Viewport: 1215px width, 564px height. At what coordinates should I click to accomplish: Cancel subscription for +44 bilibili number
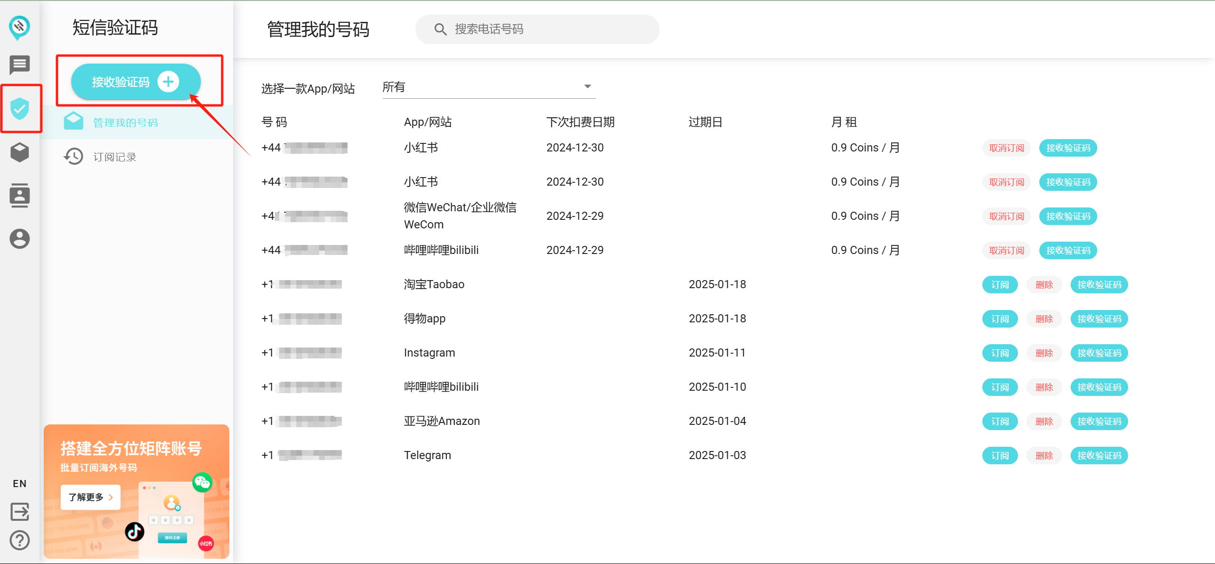[x=1007, y=251]
